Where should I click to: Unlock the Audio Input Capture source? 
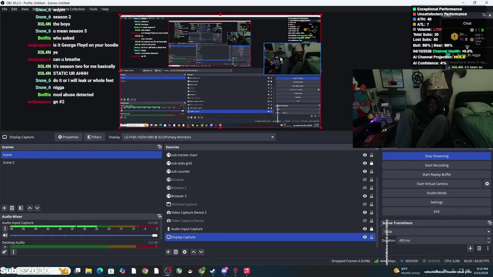[x=371, y=229]
